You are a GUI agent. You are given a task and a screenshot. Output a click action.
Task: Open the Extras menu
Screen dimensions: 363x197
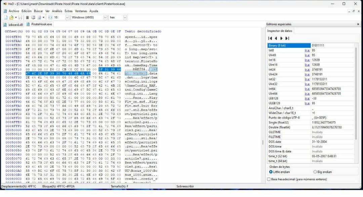click(x=68, y=11)
